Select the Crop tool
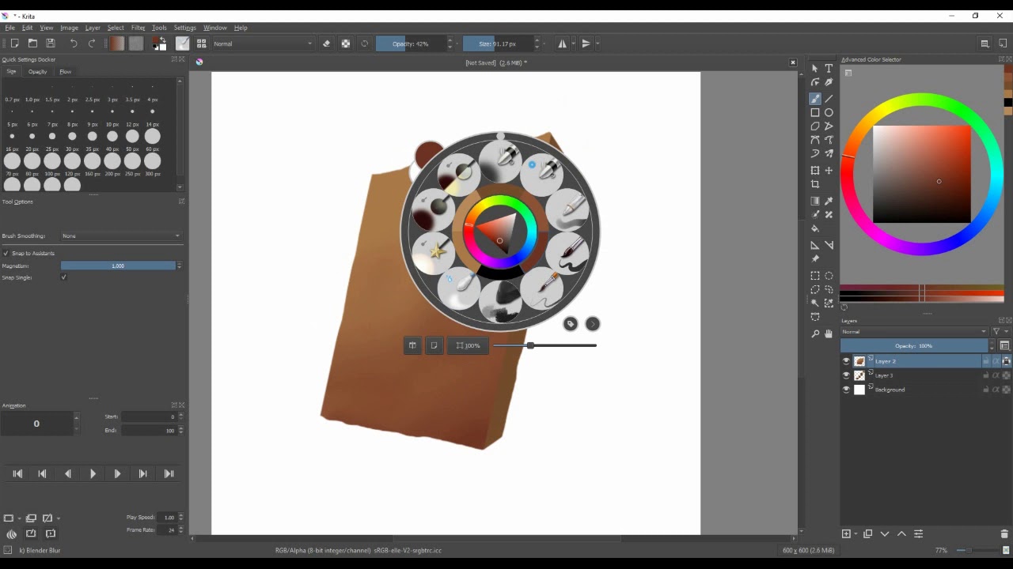 (x=815, y=184)
